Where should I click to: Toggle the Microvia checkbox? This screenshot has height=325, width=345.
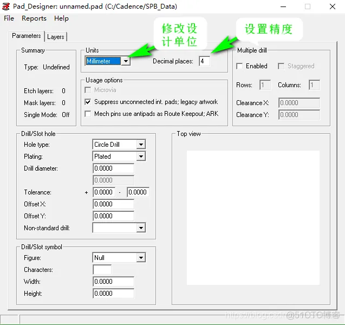coord(88,90)
